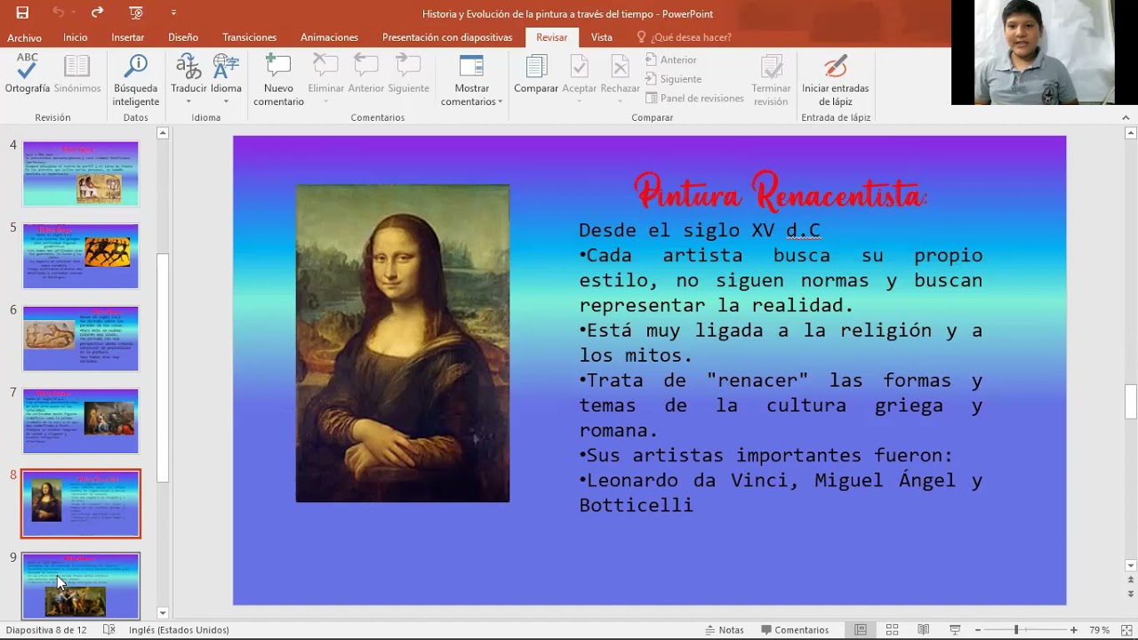Click the Redo arrow in quick access toolbar

(x=97, y=12)
